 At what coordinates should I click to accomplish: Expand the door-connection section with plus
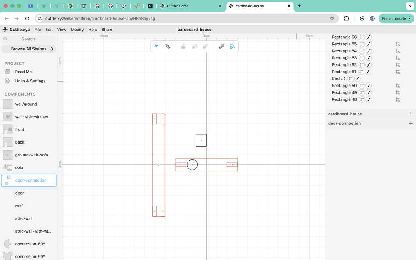(411, 124)
